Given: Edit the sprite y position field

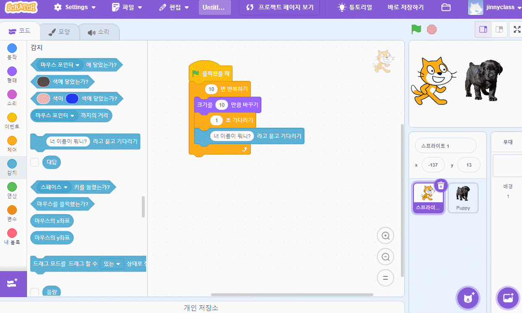Looking at the screenshot, I should coord(469,165).
